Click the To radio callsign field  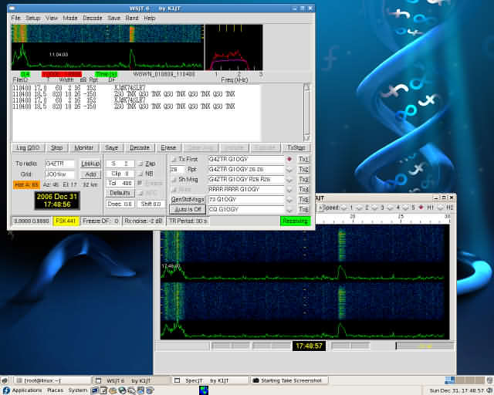pyautogui.click(x=59, y=164)
